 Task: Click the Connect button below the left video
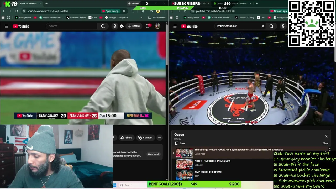(145, 138)
